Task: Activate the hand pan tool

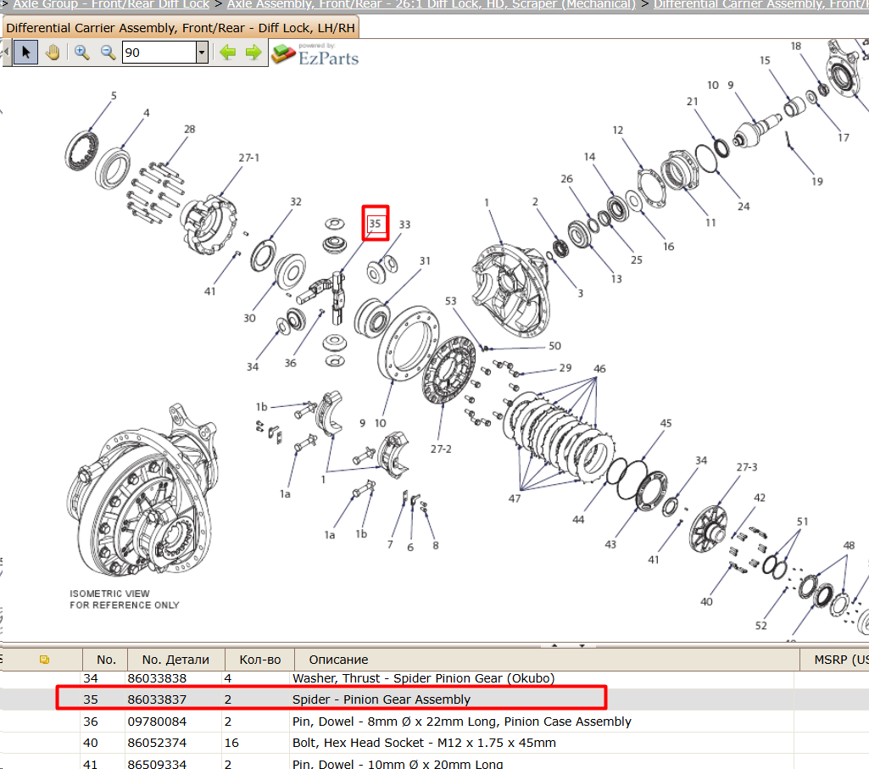Action: pos(53,53)
